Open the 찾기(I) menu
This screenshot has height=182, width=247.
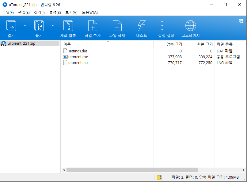pos(39,13)
